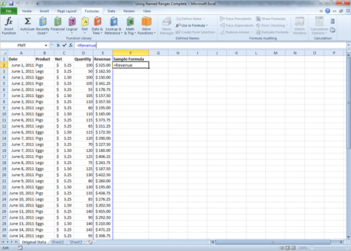Image resolution: width=351 pixels, height=251 pixels.
Task: Click the Insert Worksheet tab icon
Action: (x=90, y=242)
